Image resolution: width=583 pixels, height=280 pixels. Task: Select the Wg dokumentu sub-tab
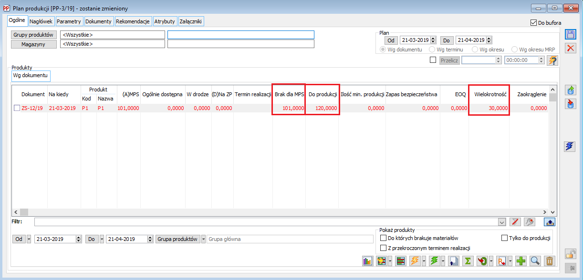coord(31,75)
